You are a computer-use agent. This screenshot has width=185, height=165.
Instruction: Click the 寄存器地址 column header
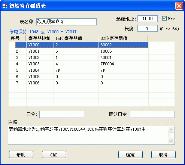[x=40, y=38]
